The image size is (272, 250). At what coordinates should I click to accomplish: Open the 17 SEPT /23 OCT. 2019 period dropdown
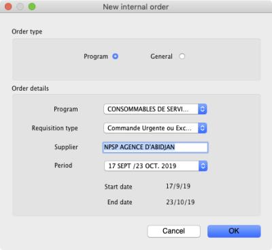156,166
